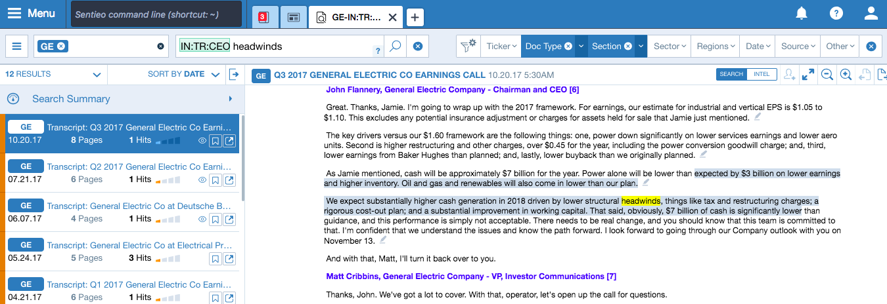Viewport: 887px width, 304px height.
Task: Open GE at Electrical Products transcript result
Action: [139, 245]
